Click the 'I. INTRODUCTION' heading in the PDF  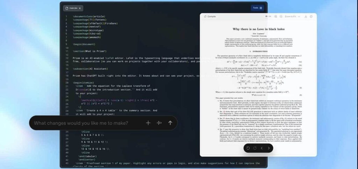(x=258, y=52)
